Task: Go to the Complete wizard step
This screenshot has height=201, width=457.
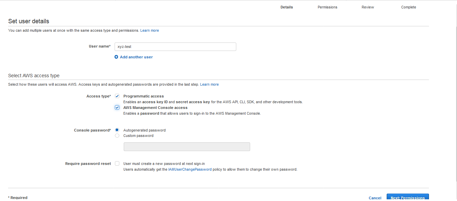Action: coord(408,7)
